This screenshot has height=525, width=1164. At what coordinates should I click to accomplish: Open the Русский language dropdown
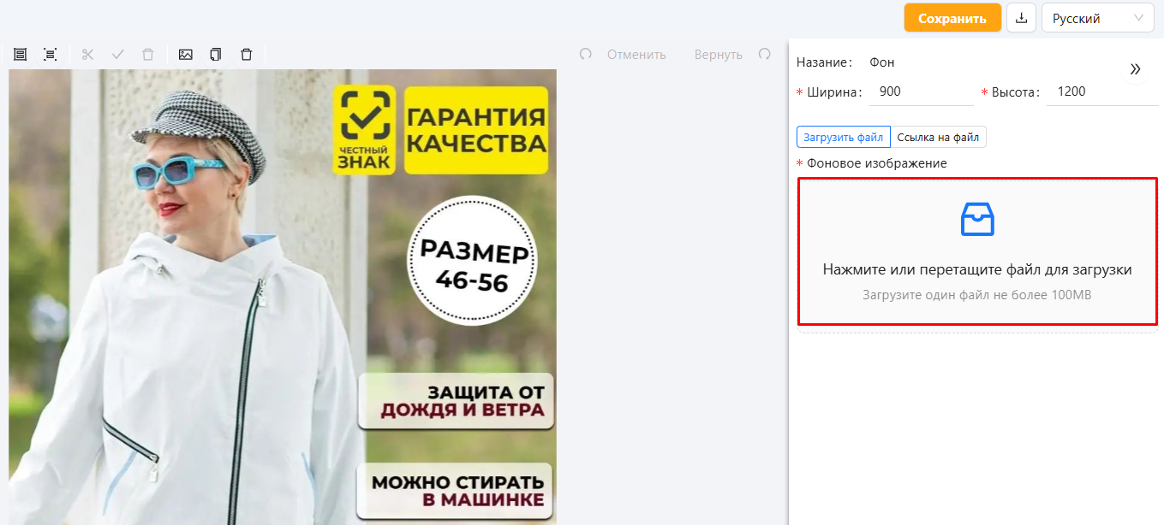pyautogui.click(x=1097, y=18)
